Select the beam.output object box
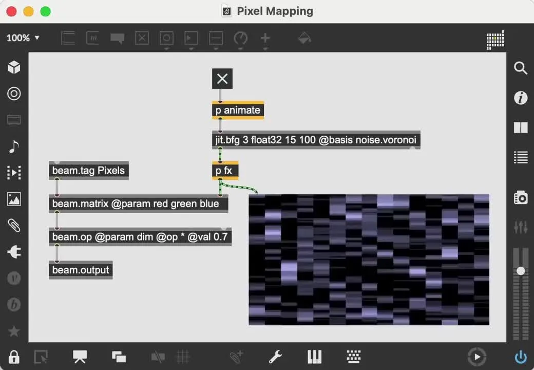Screen dimensions: 534x370 click(81, 270)
